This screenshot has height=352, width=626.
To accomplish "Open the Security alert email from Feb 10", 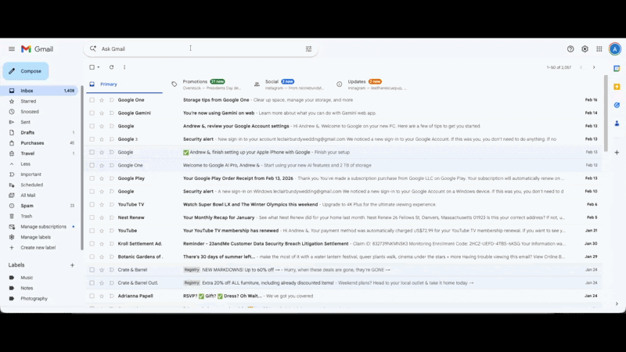I will [x=344, y=192].
